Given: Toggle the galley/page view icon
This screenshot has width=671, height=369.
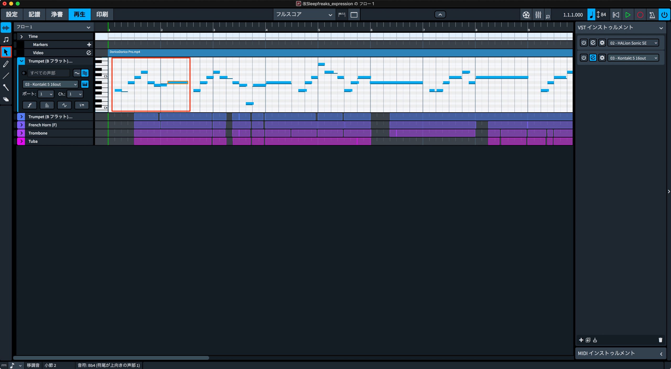Looking at the screenshot, I should click(x=354, y=15).
